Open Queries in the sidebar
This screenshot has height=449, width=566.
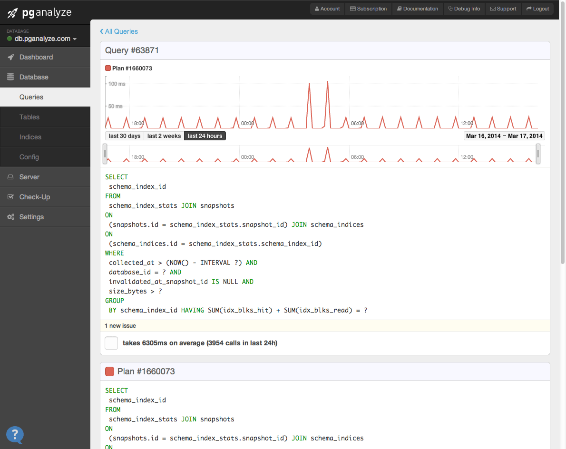pos(45,97)
